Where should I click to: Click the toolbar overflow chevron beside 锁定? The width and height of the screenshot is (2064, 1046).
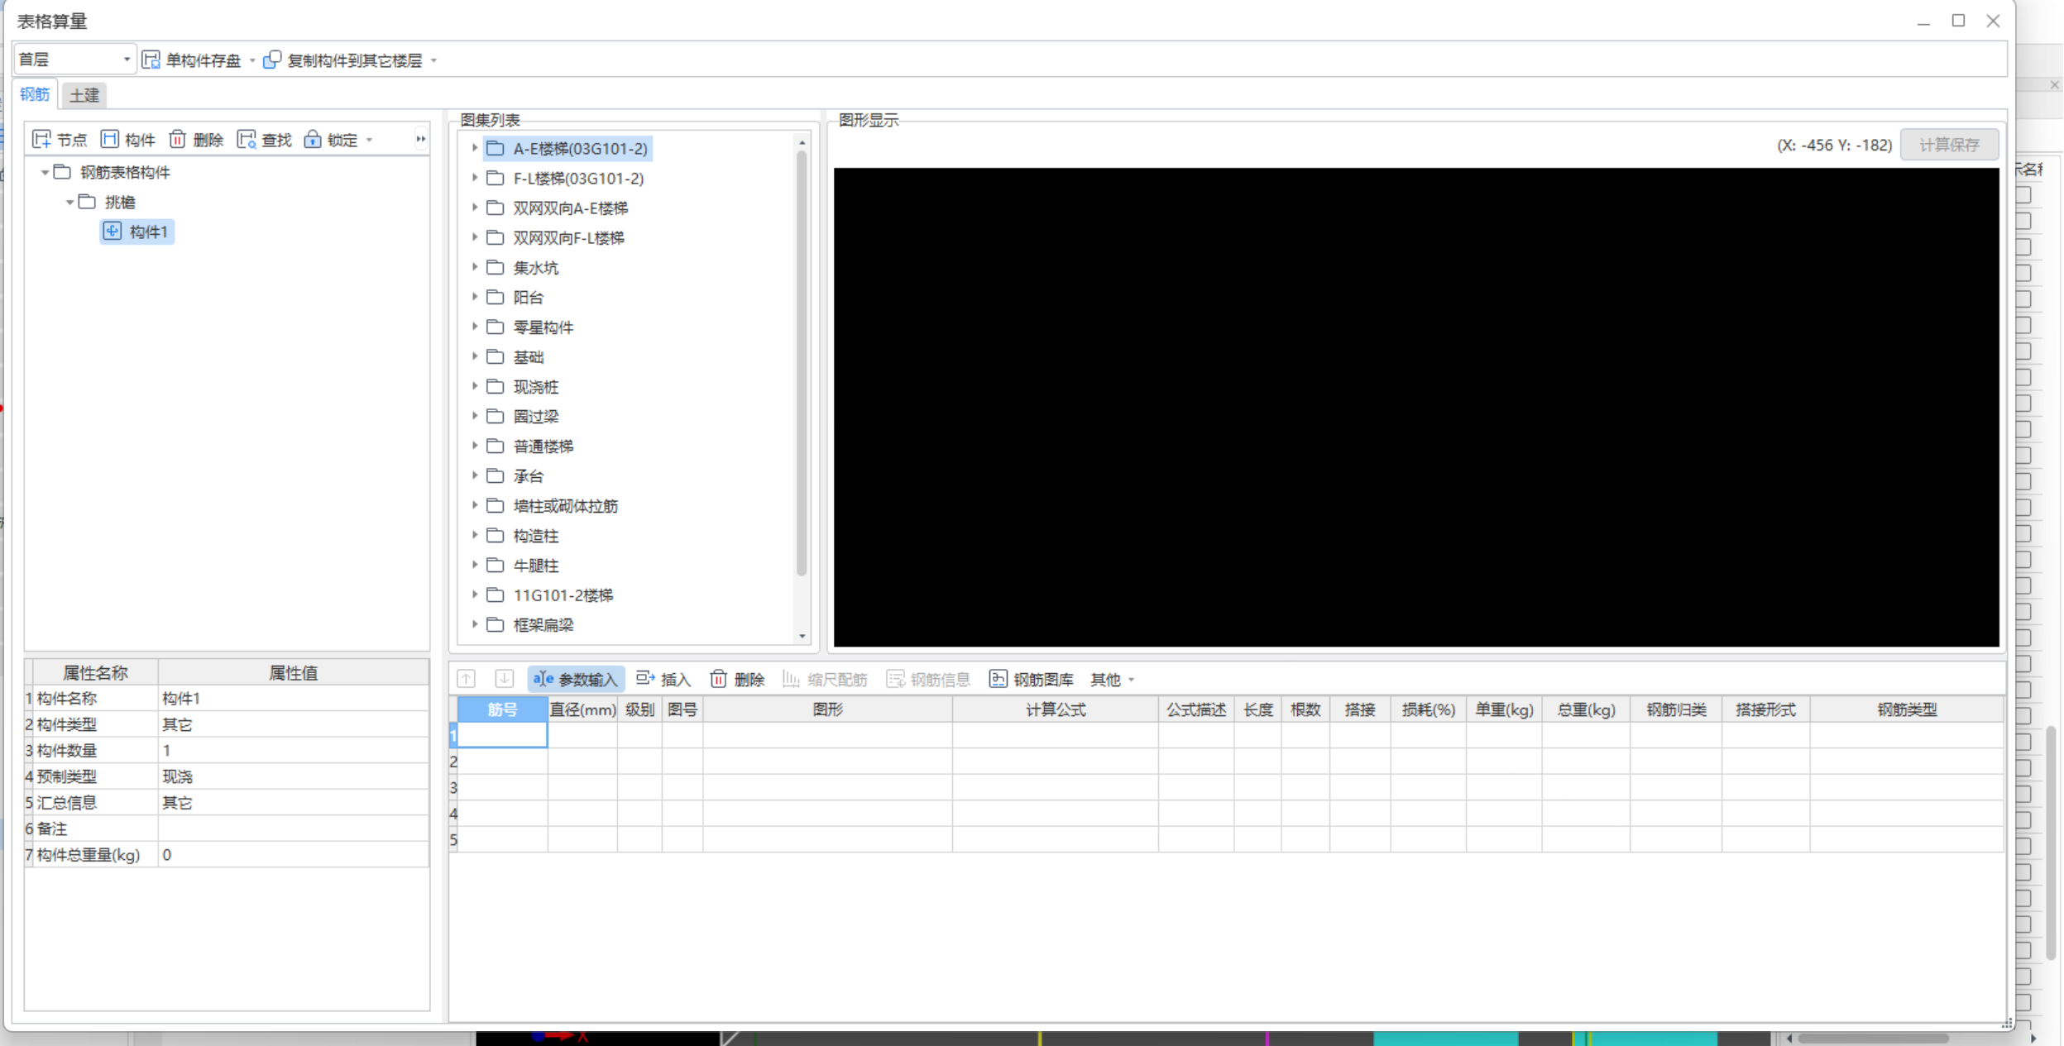(421, 140)
